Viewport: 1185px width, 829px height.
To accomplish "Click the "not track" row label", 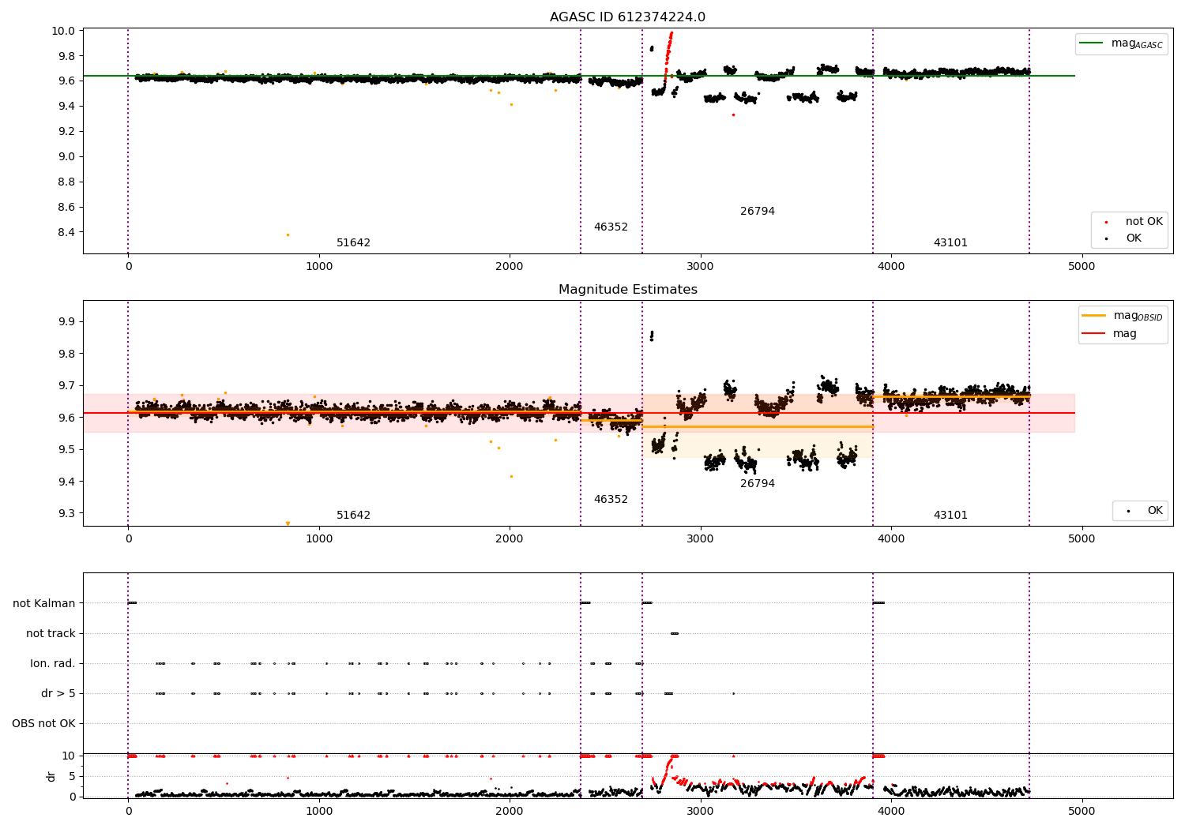I will [x=51, y=633].
